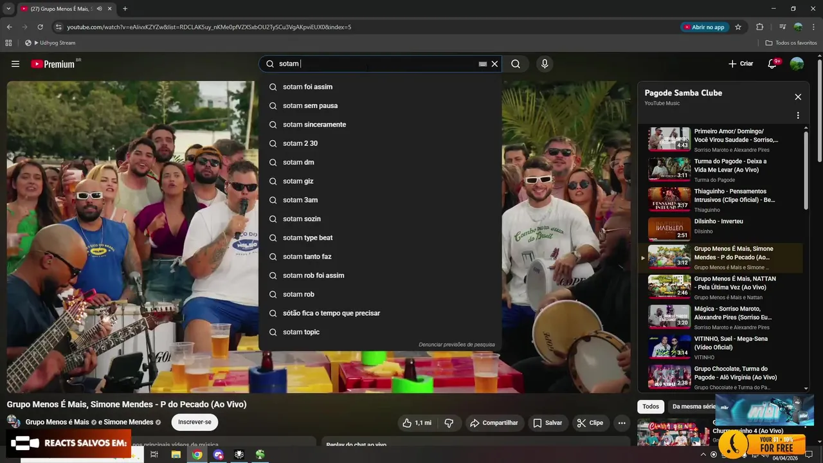Screen dimensions: 823x463
Task: Share video via Compartilhar
Action: click(x=494, y=422)
